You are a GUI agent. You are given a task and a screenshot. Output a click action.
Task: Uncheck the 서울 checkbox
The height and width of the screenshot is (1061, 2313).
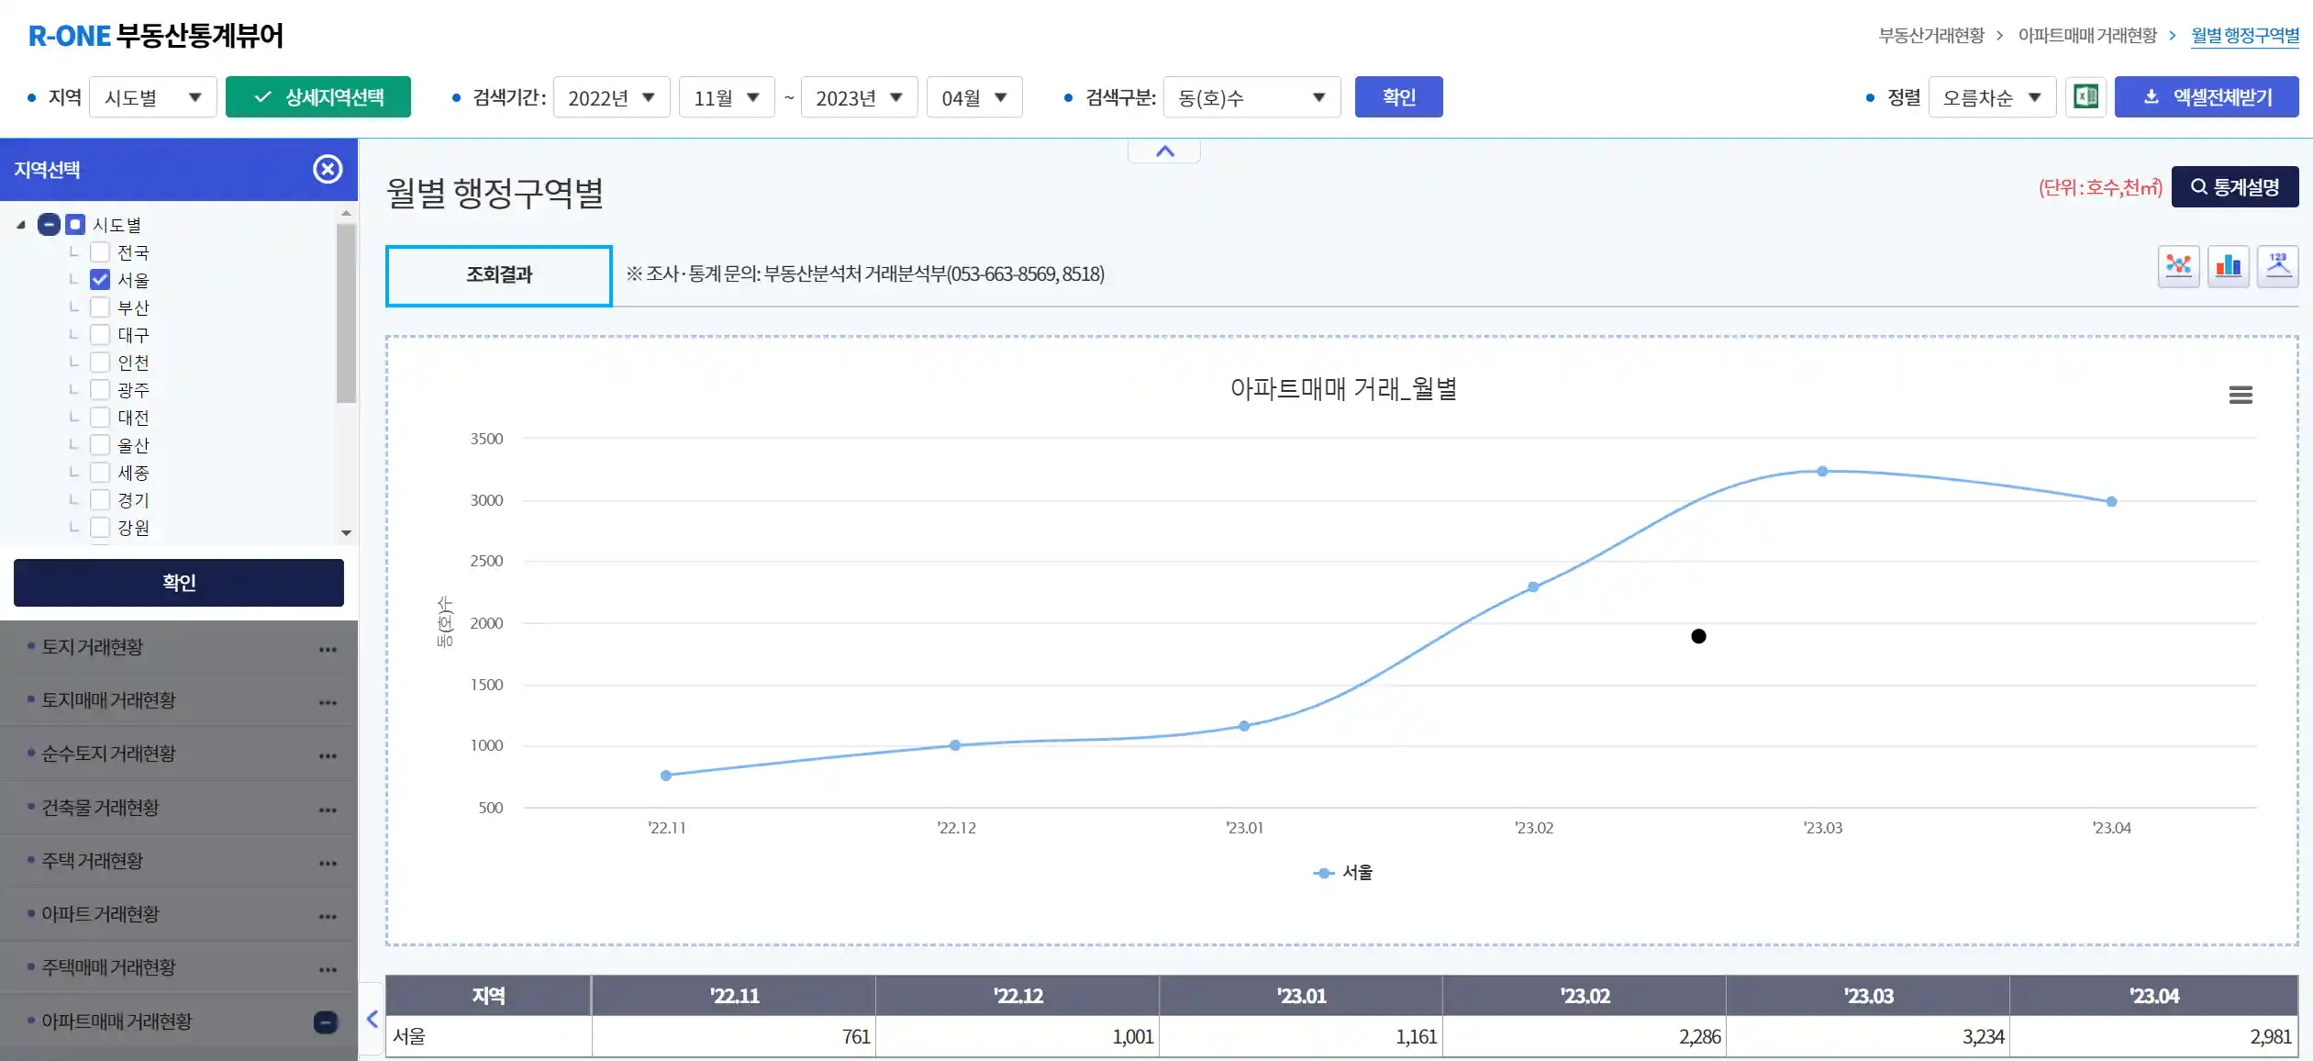coord(100,280)
